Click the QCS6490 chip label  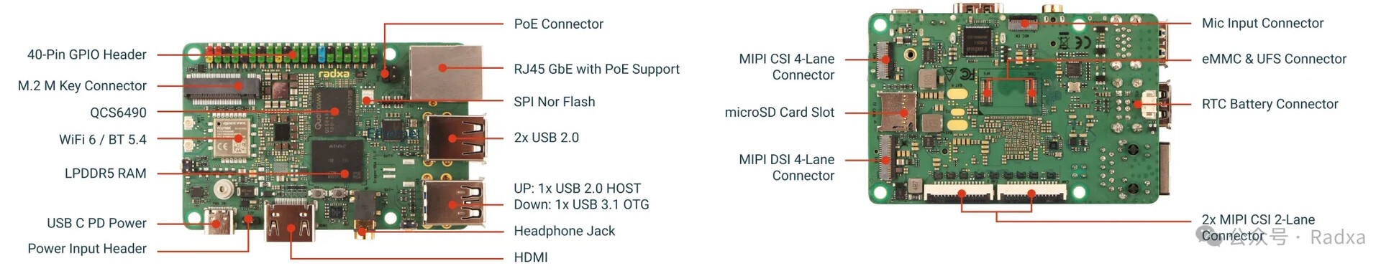(x=118, y=113)
